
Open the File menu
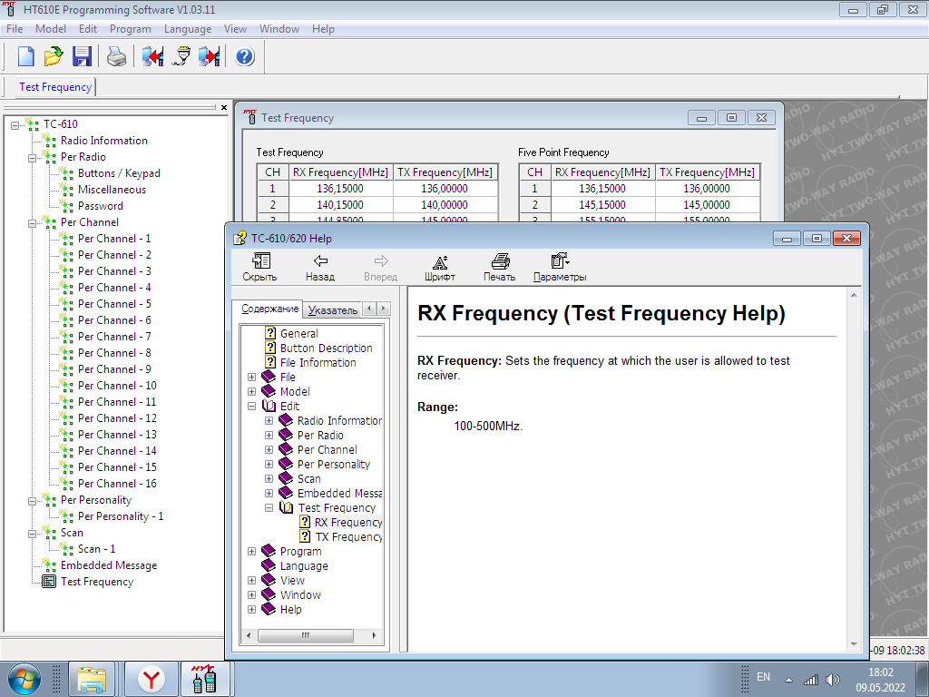[x=15, y=29]
